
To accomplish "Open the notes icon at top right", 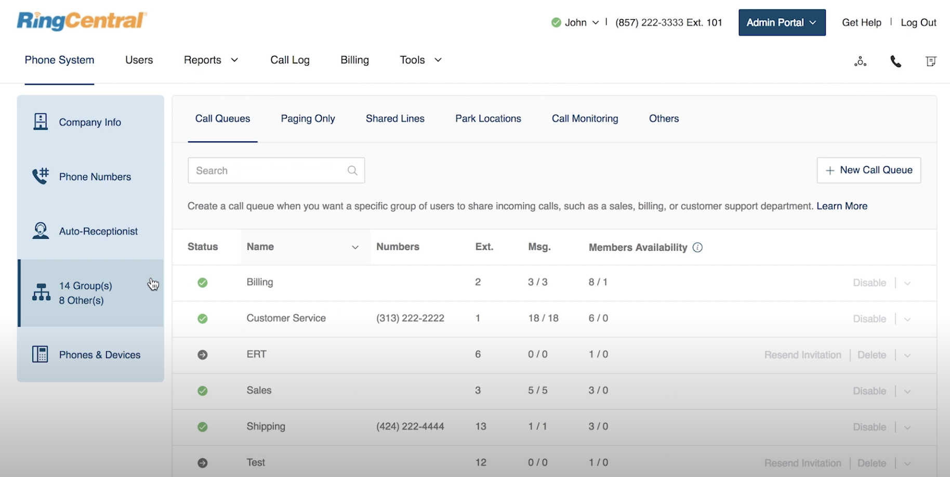I will 931,62.
